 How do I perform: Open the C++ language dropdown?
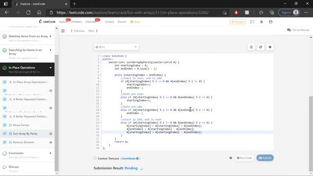coord(116,47)
